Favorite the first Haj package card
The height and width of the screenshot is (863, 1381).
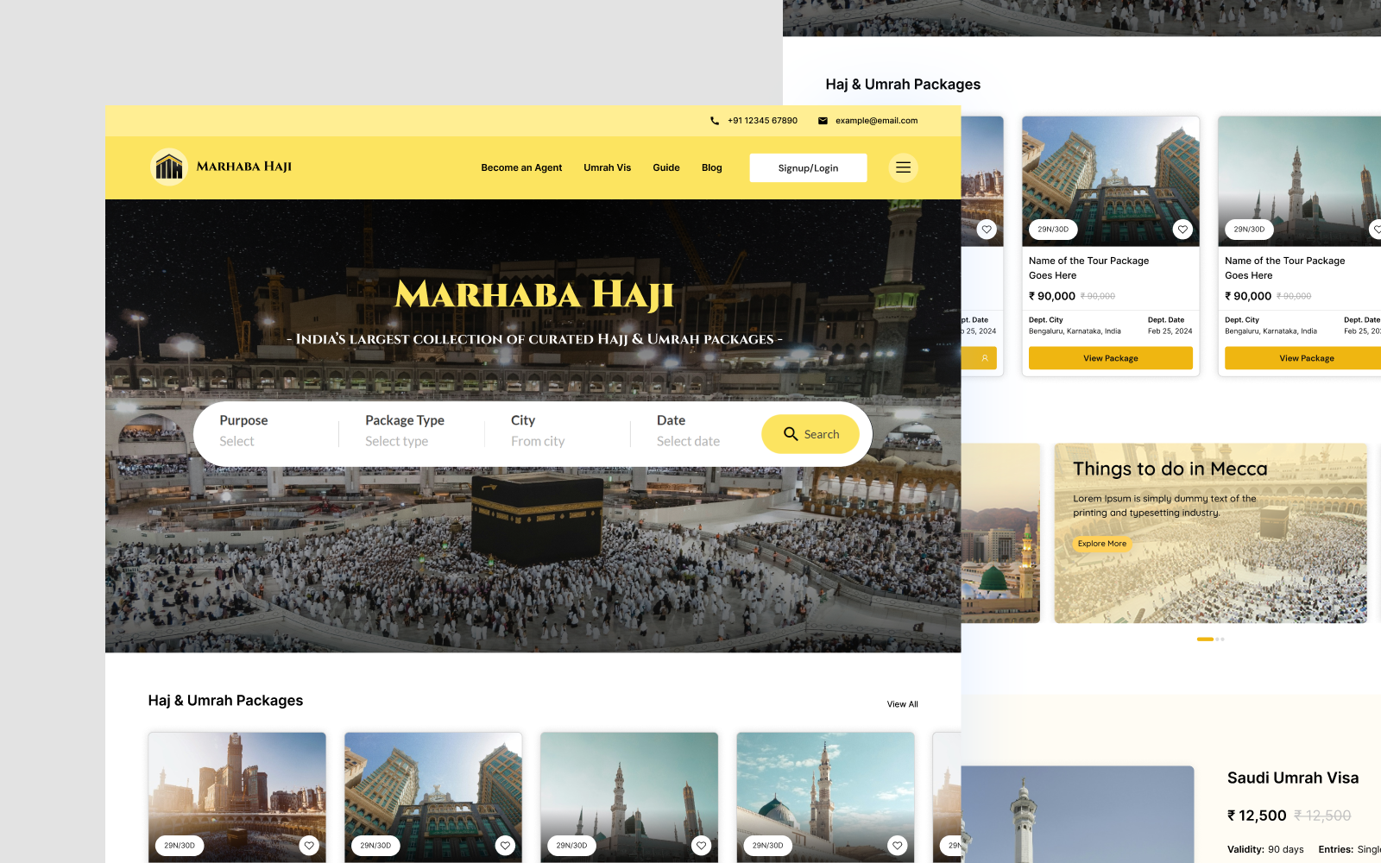(309, 846)
